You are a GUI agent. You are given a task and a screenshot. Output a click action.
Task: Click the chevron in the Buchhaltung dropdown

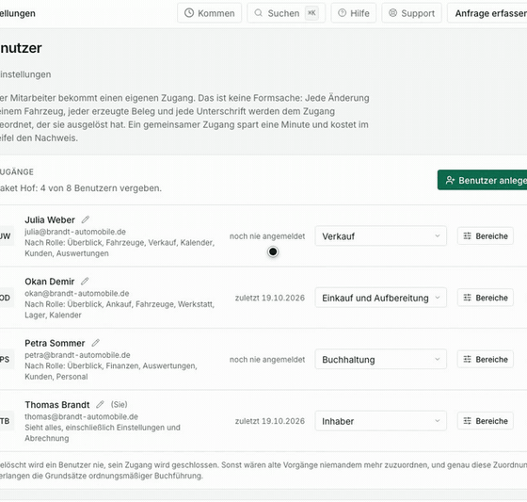click(x=438, y=359)
